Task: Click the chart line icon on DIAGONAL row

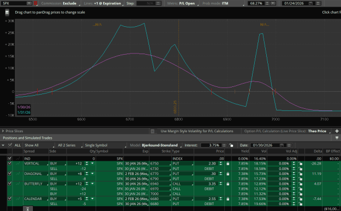Action: point(18,173)
